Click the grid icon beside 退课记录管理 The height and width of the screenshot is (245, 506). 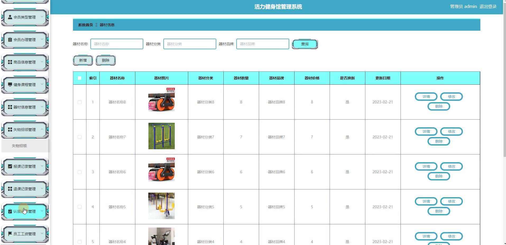pyautogui.click(x=10, y=189)
